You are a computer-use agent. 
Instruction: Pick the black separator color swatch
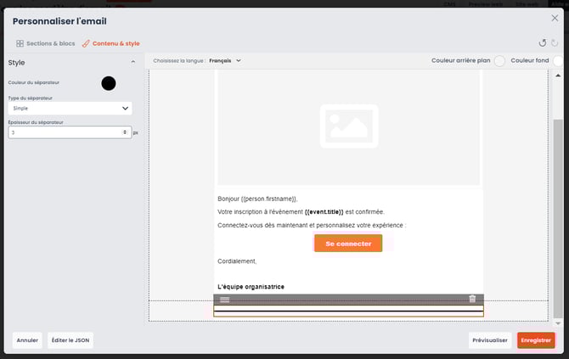click(109, 83)
